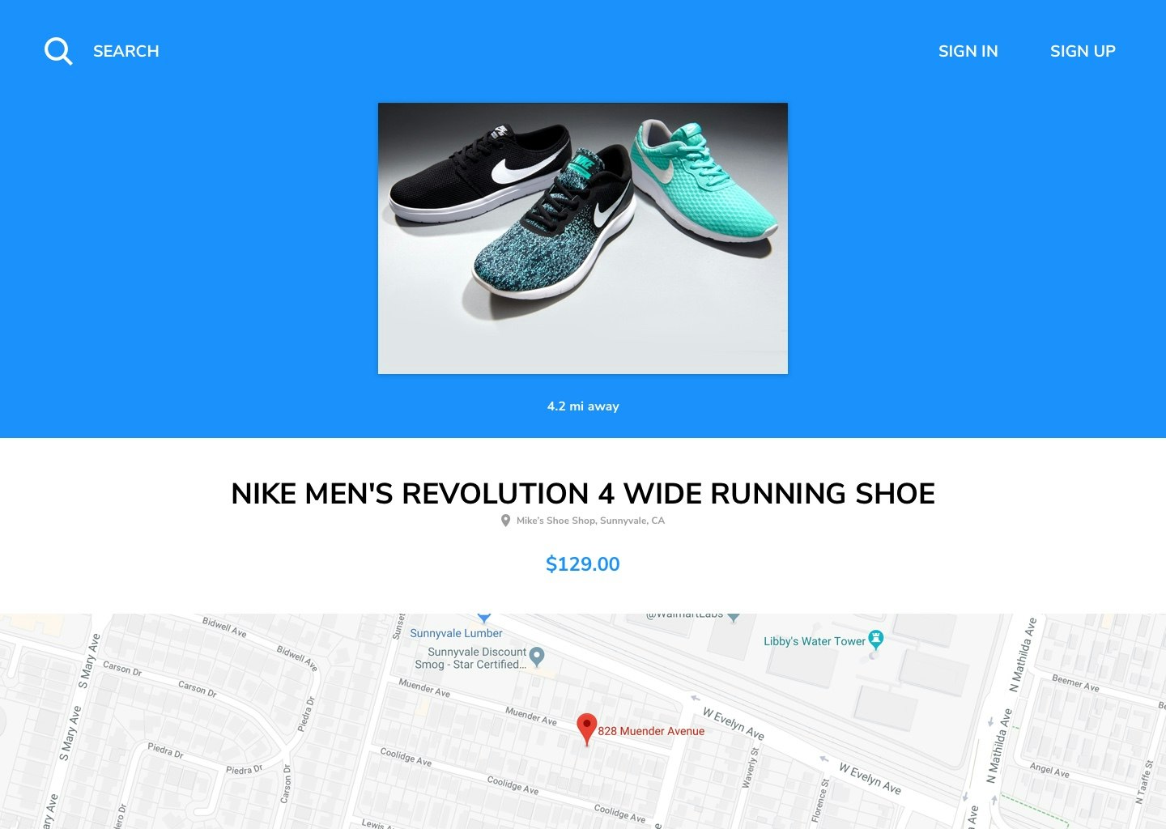This screenshot has width=1166, height=829.
Task: Select the red 828 Muender Avenue map pin
Action: tap(586, 729)
